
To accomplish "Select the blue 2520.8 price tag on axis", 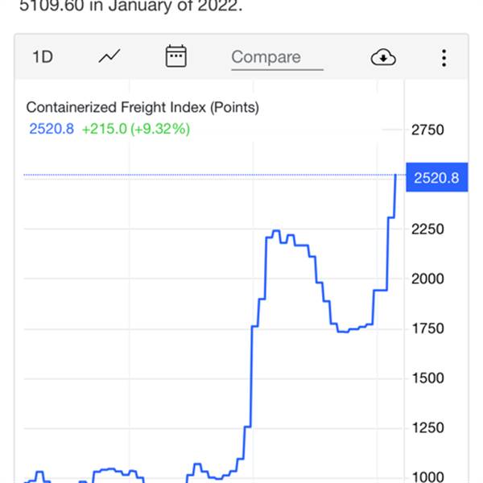I will 437,177.
